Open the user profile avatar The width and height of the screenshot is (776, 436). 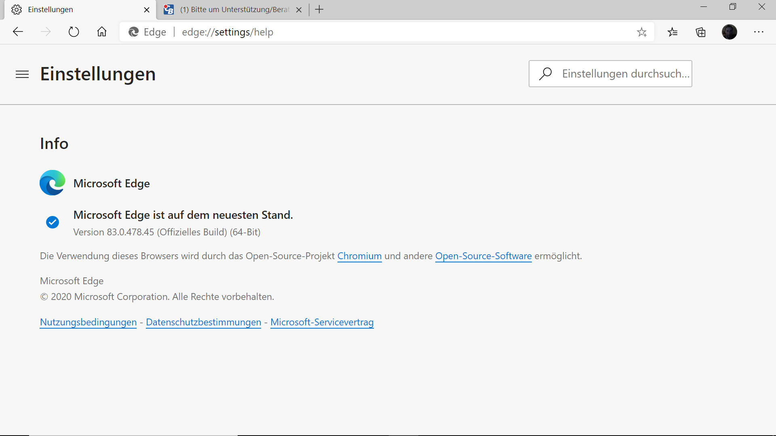pos(730,32)
